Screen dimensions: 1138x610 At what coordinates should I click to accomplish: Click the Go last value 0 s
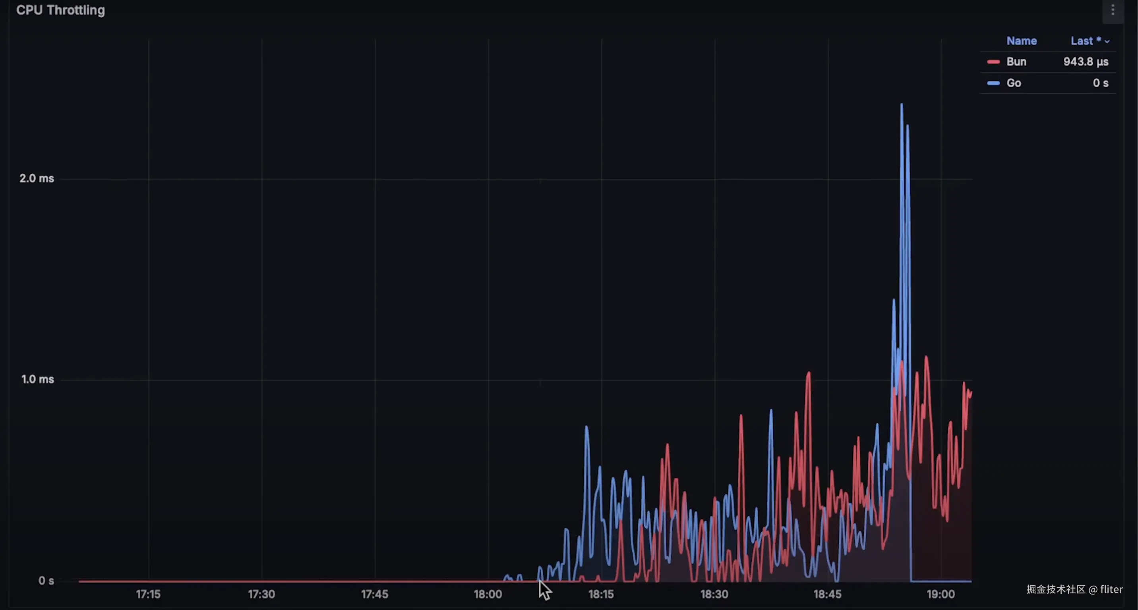tap(1100, 83)
